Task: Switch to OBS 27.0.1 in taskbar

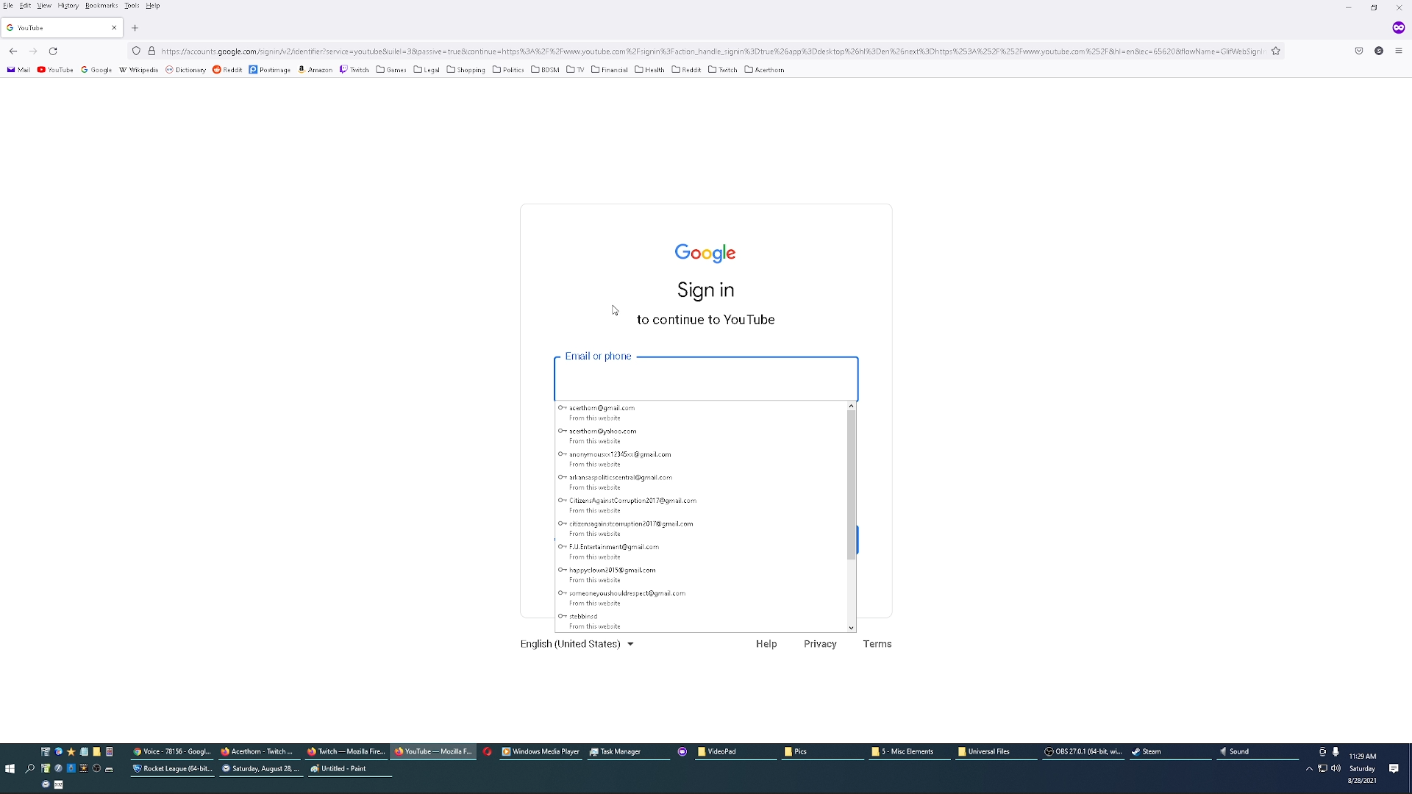Action: [x=1083, y=751]
